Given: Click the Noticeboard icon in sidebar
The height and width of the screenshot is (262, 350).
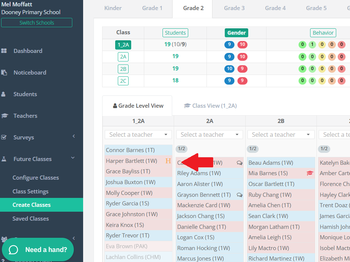Looking at the screenshot, I should 4,73.
